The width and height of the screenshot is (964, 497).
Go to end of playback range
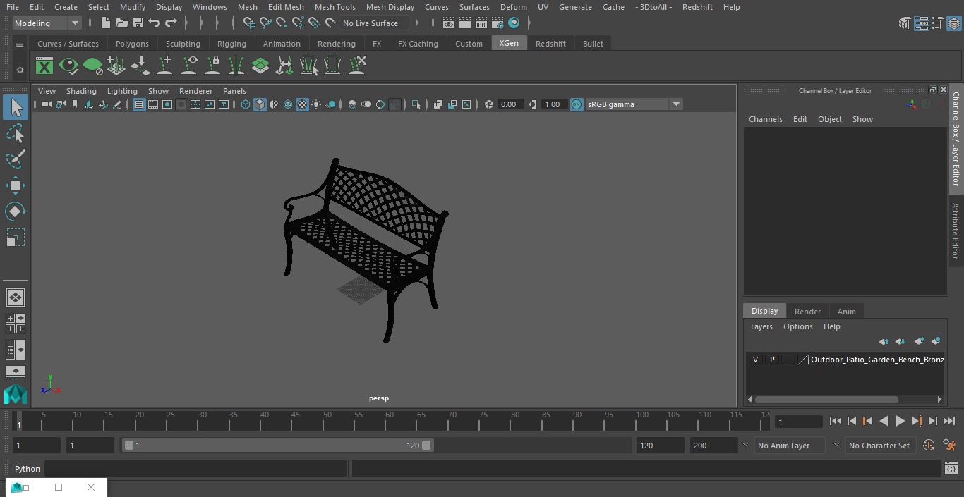click(949, 422)
